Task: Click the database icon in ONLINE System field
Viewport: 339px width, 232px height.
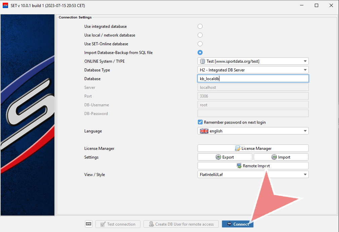Action: pyautogui.click(x=203, y=61)
